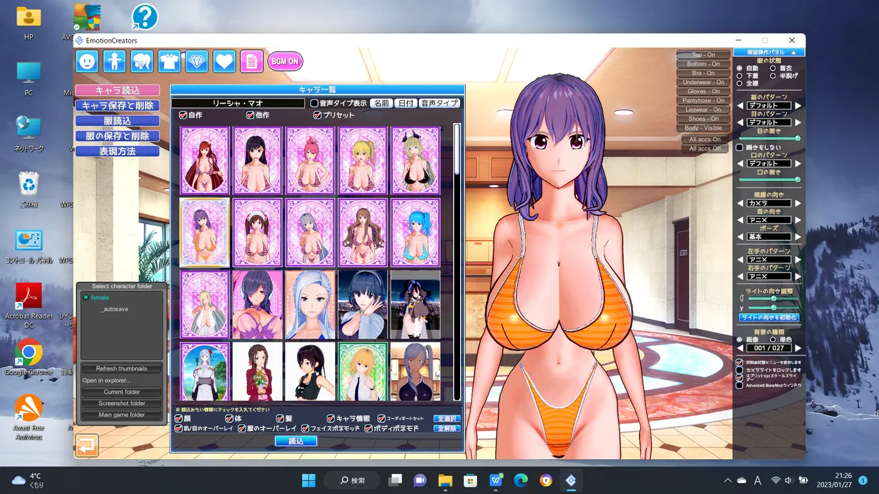Viewport: 879px width, 494px height.
Task: Sort character list by 日付
Action: pos(406,103)
